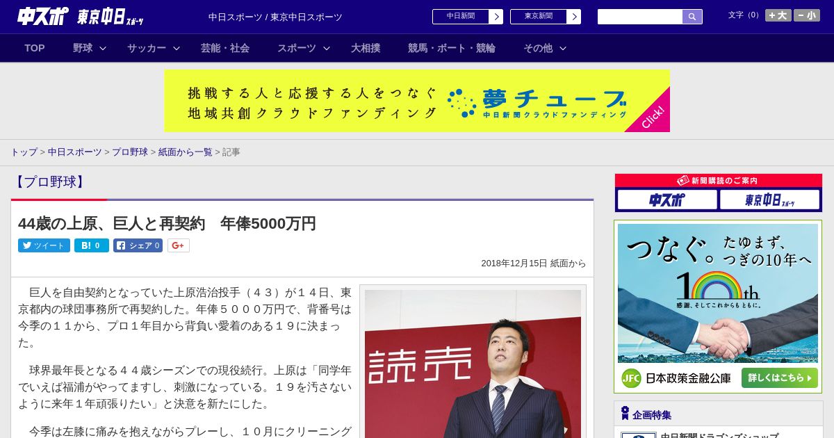The height and width of the screenshot is (438, 834).
Task: Share article via Twitter ツイート button
Action: click(44, 245)
